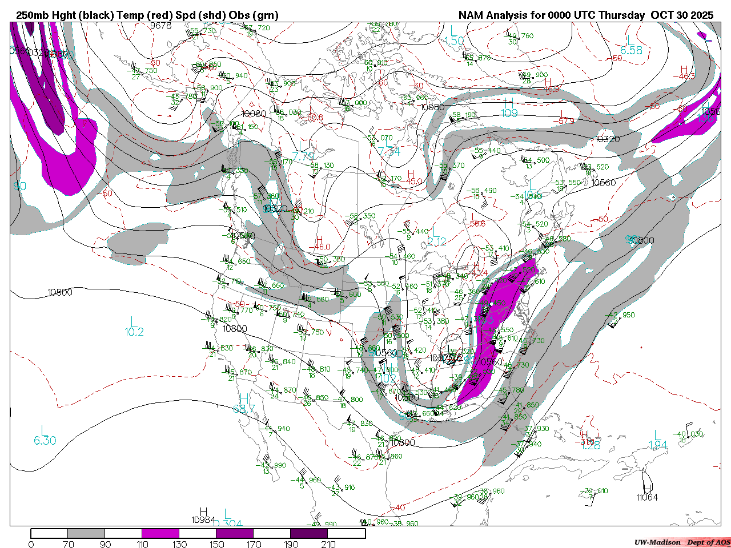Image resolution: width=731 pixels, height=548 pixels.
Task: Click the cyan L marker above 10.2
Action: pos(132,321)
